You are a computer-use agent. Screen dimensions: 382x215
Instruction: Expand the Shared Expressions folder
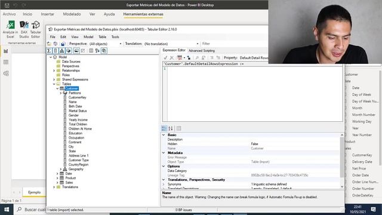click(x=54, y=79)
